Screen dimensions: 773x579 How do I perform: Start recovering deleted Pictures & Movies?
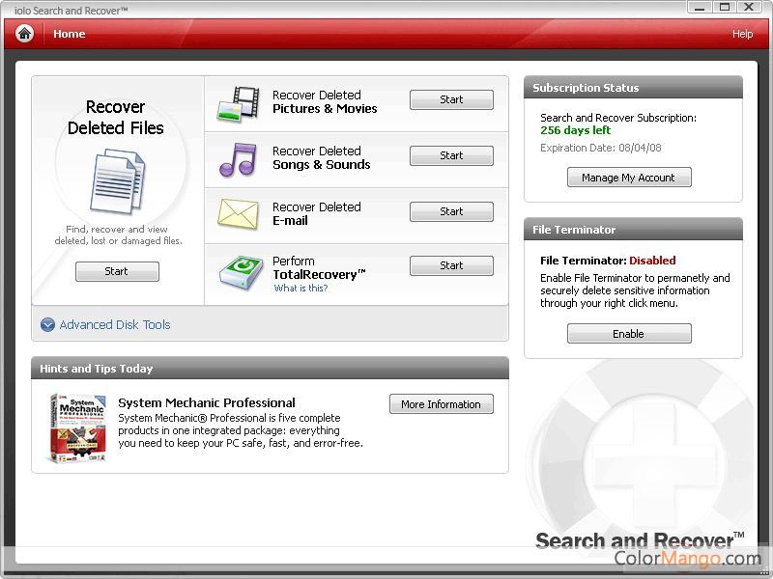(450, 99)
